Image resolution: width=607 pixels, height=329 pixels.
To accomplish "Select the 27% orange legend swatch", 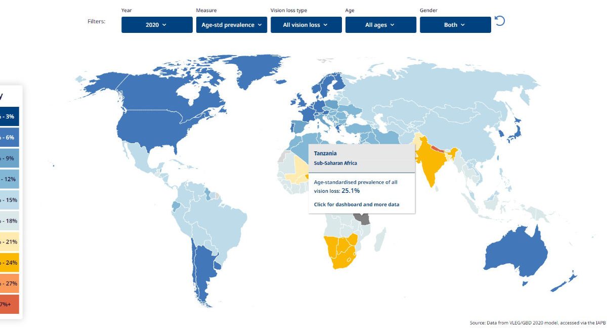I will coord(9,283).
